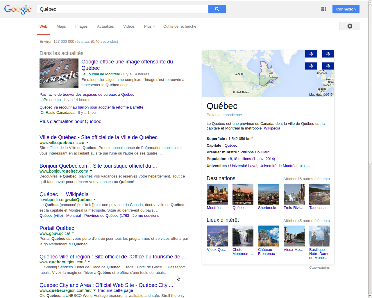This screenshot has width=372, height=298.
Task: Open 'Québec ville et région' tourism office result
Action: [113, 257]
